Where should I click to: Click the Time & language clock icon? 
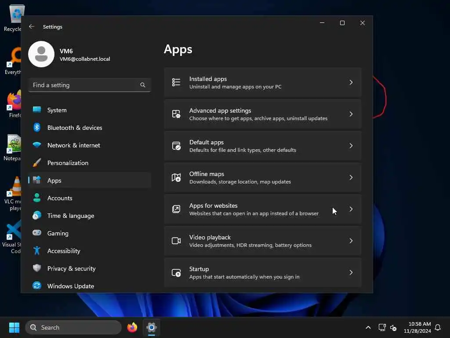tap(37, 216)
